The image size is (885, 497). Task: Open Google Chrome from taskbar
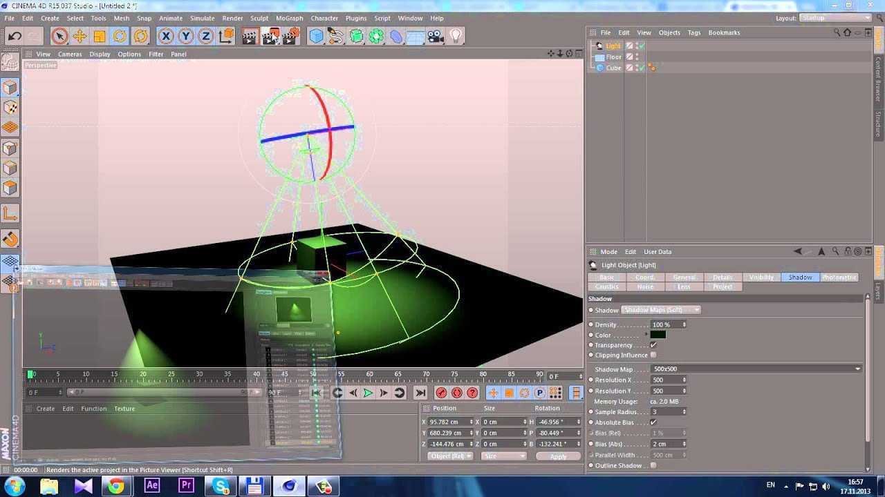click(116, 486)
